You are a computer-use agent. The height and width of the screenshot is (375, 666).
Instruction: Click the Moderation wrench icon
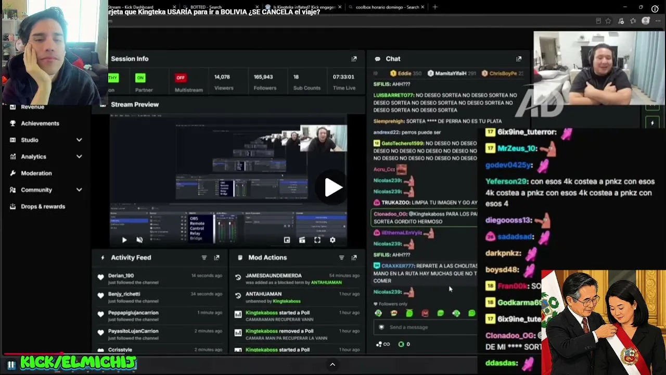point(13,173)
